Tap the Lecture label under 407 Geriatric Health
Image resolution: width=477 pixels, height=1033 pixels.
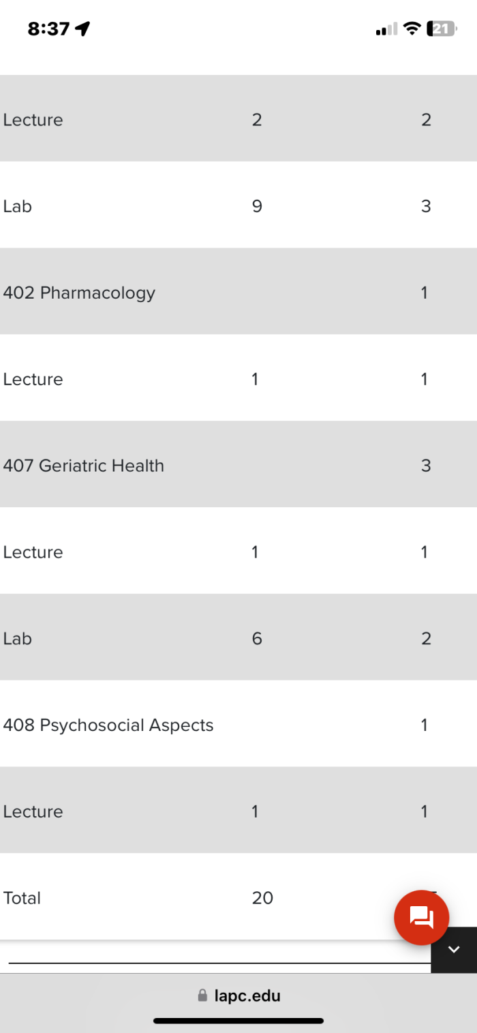pos(33,552)
